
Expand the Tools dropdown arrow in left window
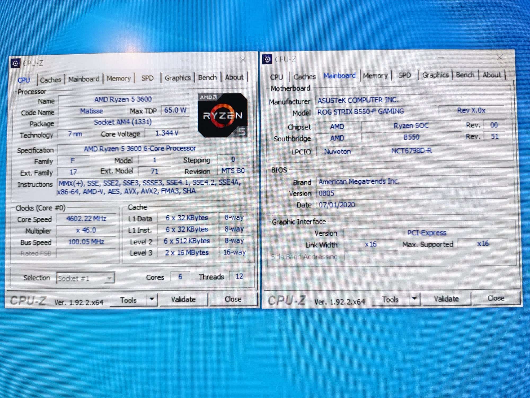click(152, 299)
